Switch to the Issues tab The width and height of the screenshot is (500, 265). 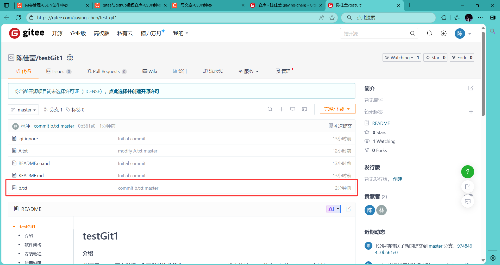59,71
